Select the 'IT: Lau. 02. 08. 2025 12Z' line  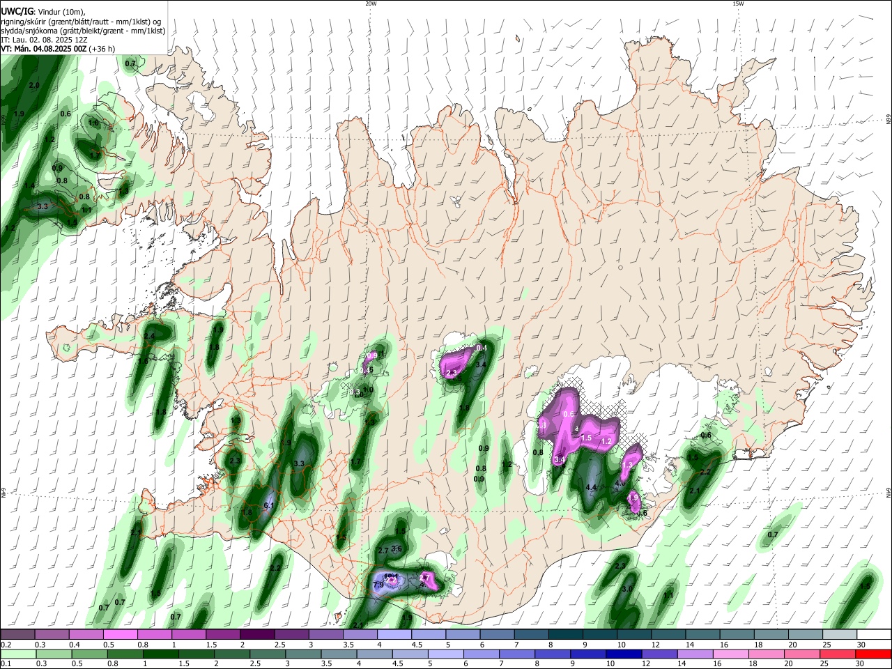point(44,40)
